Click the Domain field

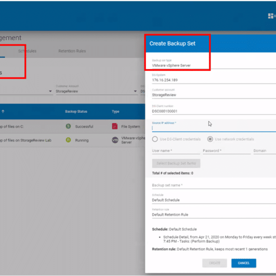click(x=265, y=151)
